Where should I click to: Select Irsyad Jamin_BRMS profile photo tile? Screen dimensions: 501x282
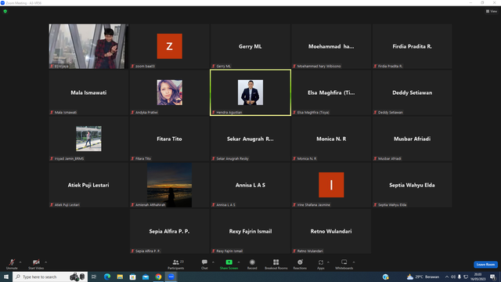[x=88, y=139]
